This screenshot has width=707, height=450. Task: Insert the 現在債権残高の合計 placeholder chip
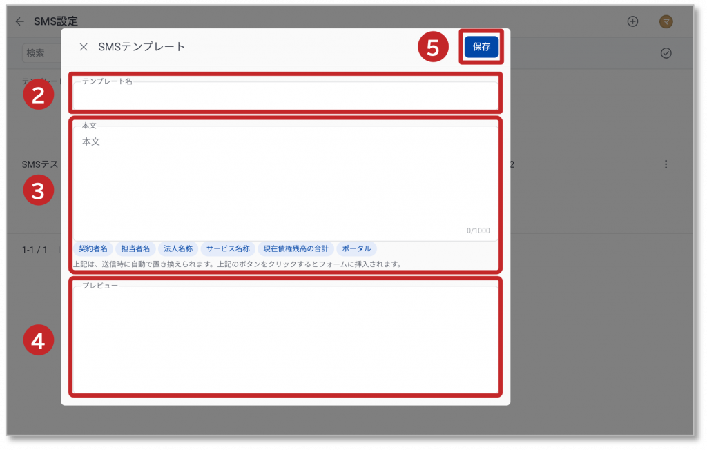[x=297, y=248]
